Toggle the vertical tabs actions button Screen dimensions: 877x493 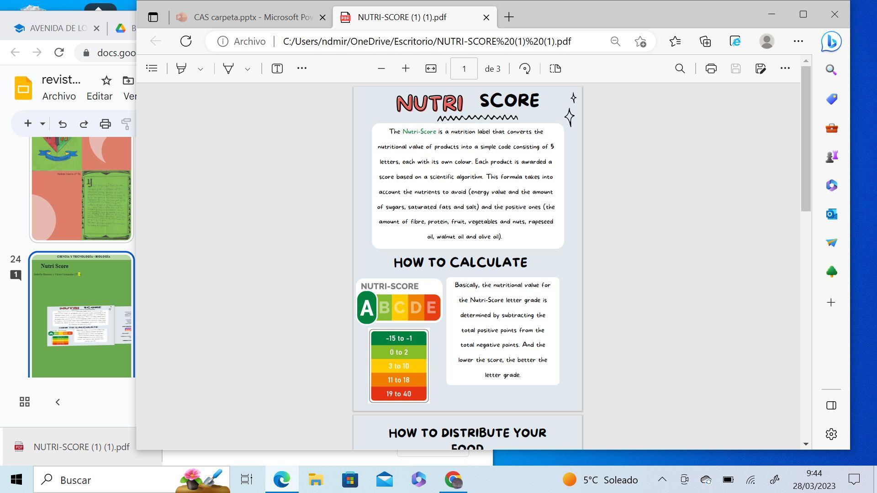[153, 17]
